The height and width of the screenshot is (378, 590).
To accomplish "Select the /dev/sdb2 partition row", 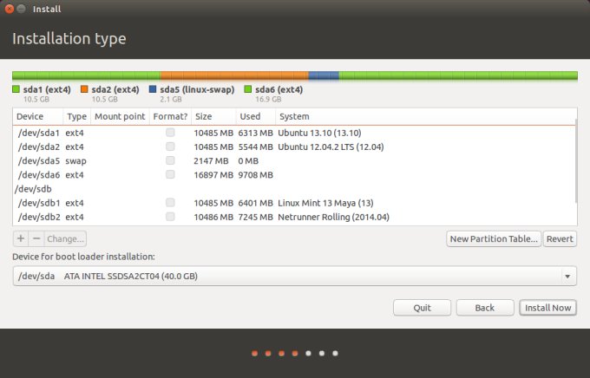I will (294, 217).
